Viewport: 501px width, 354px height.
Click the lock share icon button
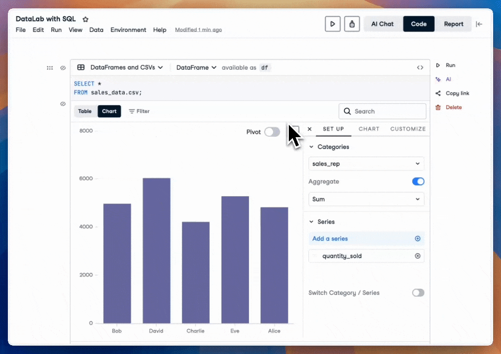pos(352,24)
